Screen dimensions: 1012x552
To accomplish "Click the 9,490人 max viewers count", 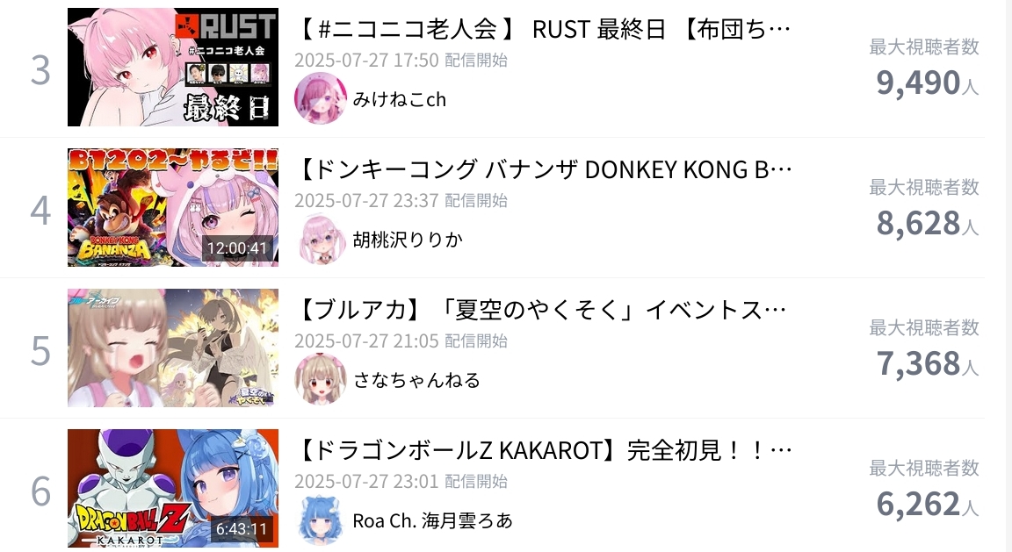I will (928, 83).
